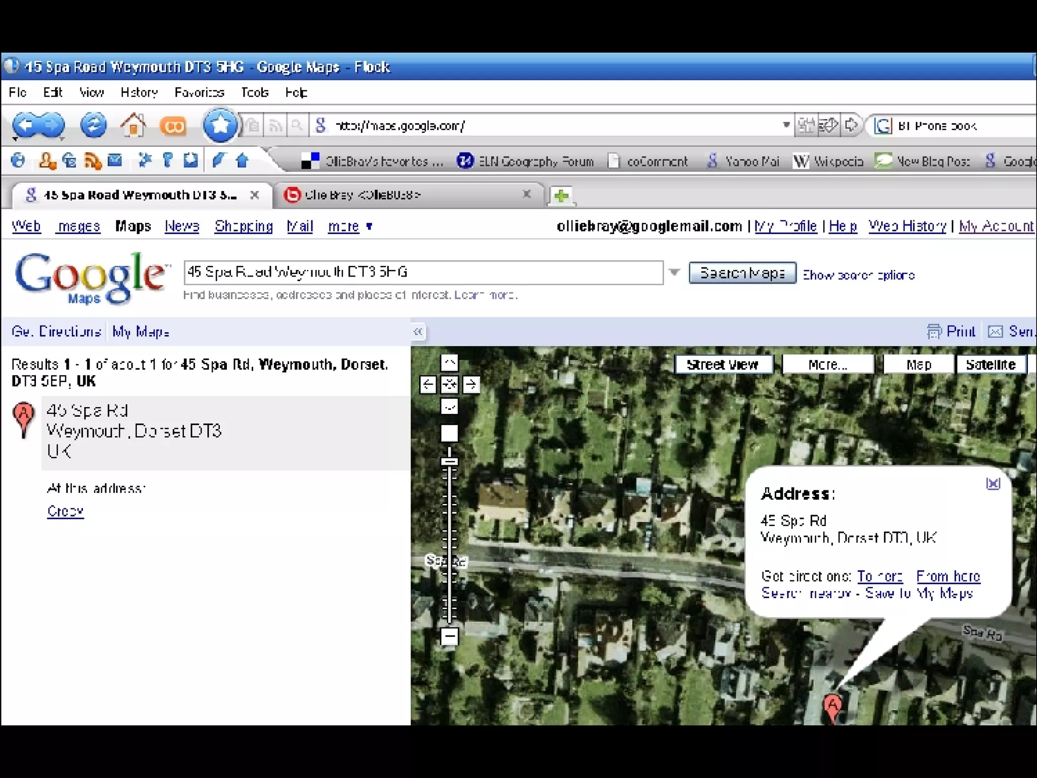
Task: Switch map to Satellite view
Action: coord(990,365)
